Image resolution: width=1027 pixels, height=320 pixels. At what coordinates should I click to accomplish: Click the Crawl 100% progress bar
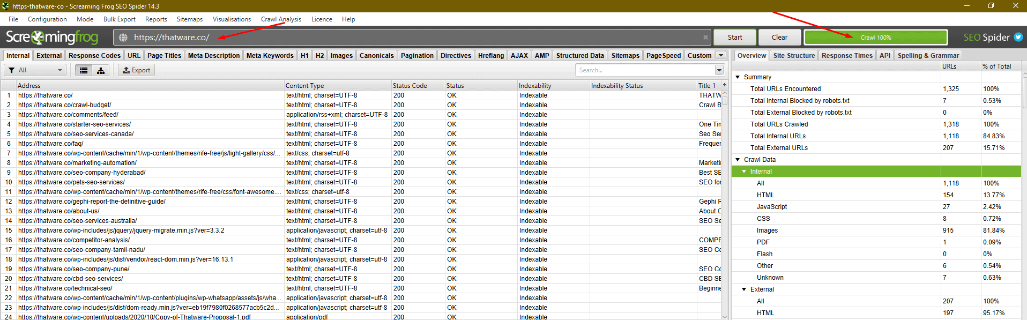pos(876,38)
